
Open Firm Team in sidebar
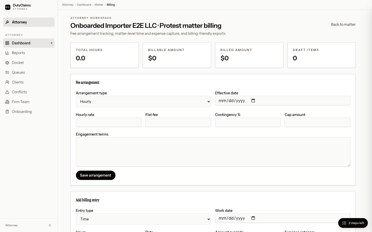pos(29,102)
